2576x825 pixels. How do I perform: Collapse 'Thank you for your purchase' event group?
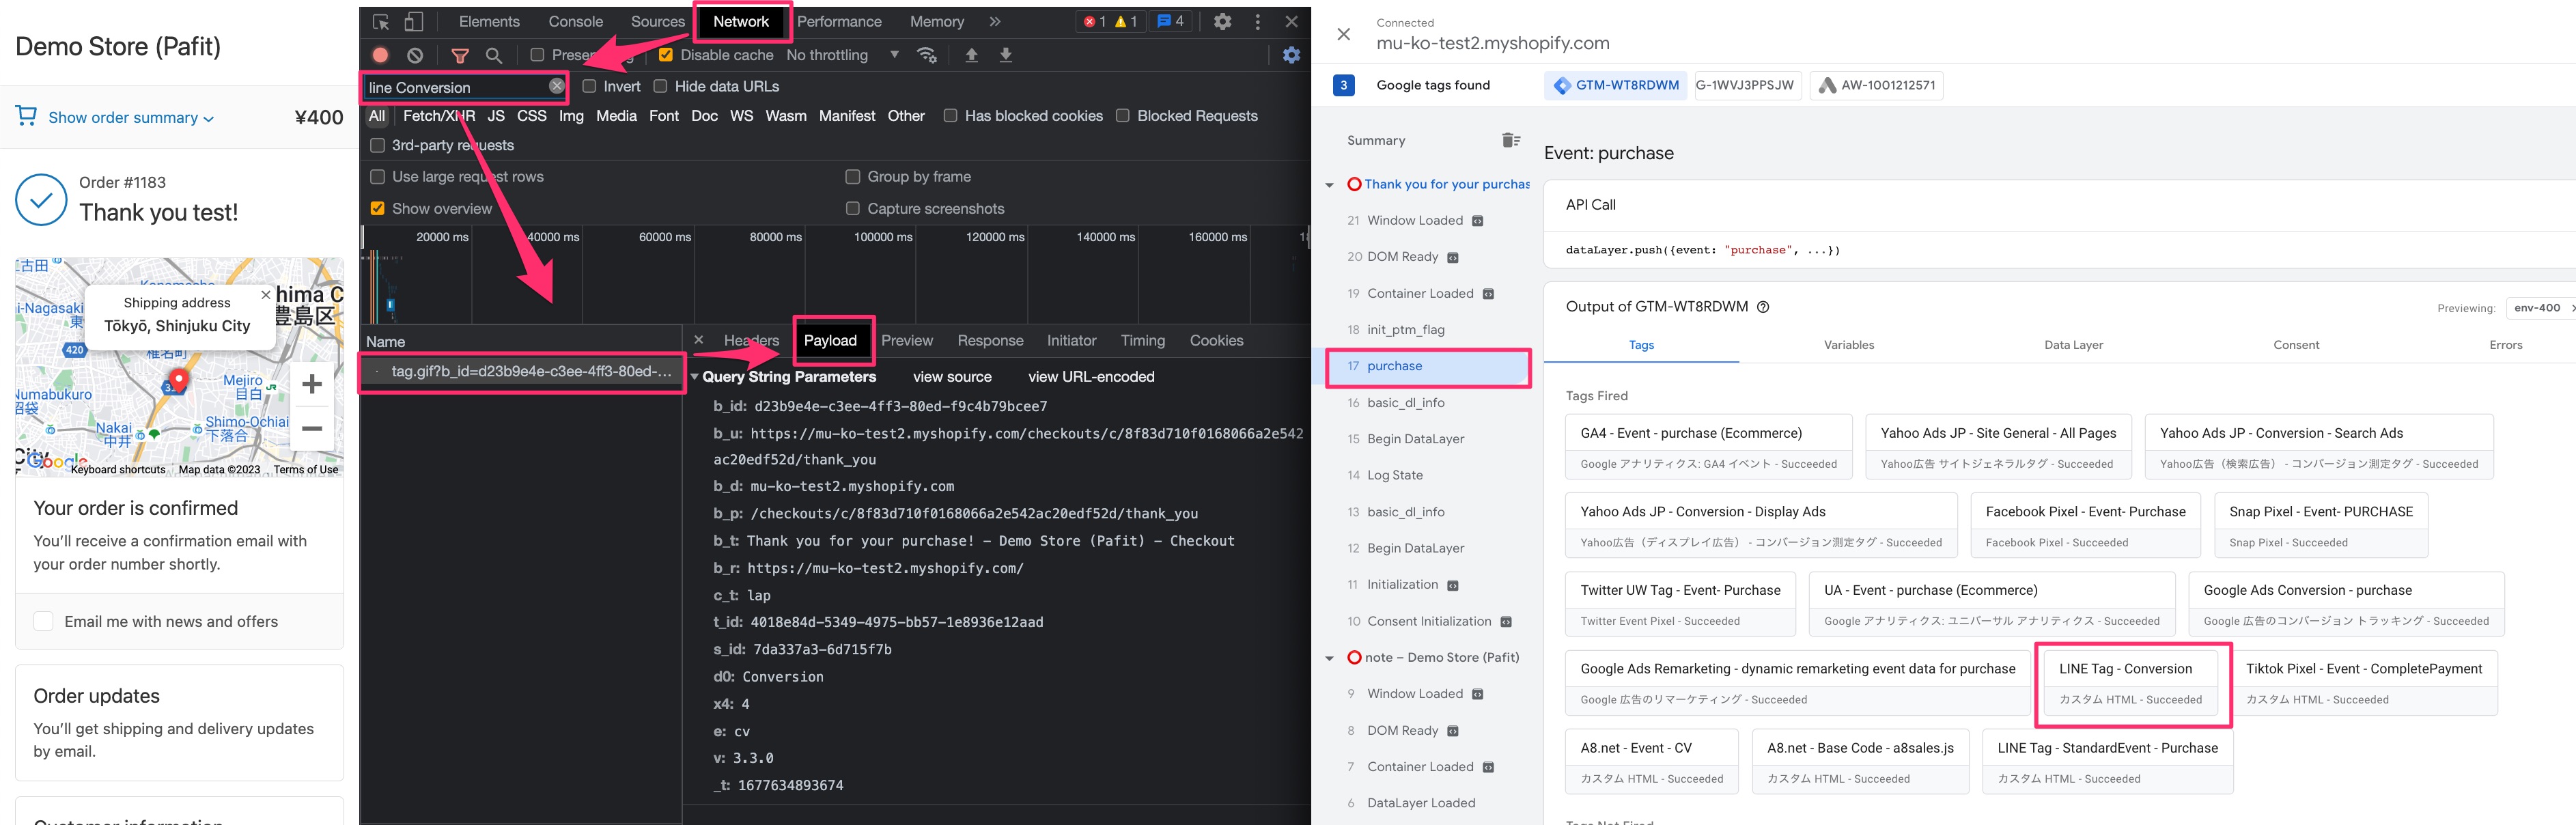tap(1329, 185)
